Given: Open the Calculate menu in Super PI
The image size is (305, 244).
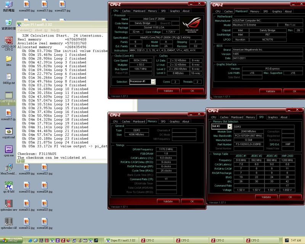Looking at the screenshot, I should point(25,30).
